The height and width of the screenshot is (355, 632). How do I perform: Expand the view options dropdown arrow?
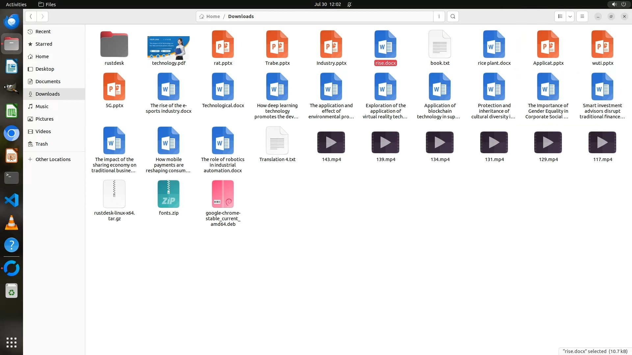[x=570, y=16]
